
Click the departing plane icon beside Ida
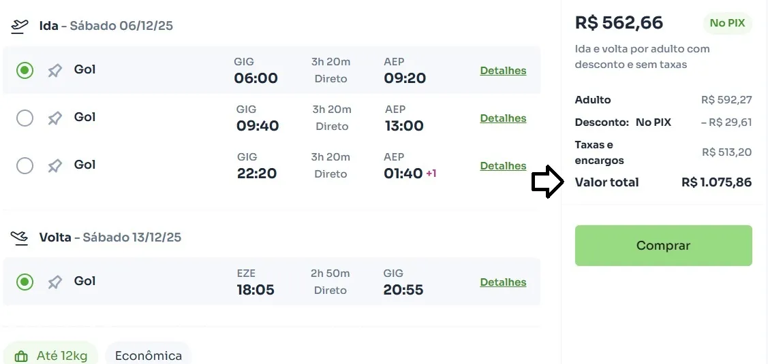tap(20, 26)
